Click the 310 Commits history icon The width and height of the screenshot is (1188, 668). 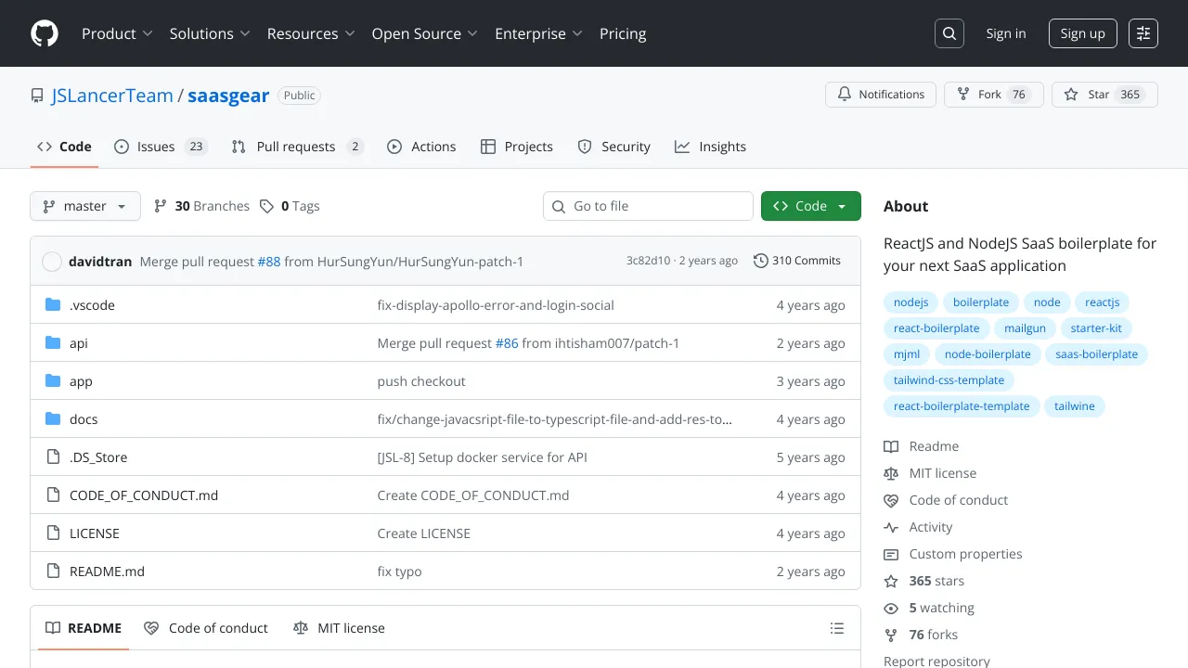pyautogui.click(x=761, y=261)
